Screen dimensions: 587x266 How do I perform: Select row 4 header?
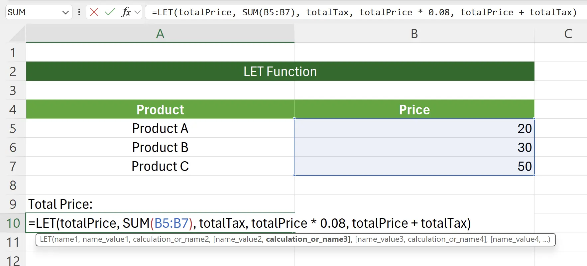(x=13, y=109)
